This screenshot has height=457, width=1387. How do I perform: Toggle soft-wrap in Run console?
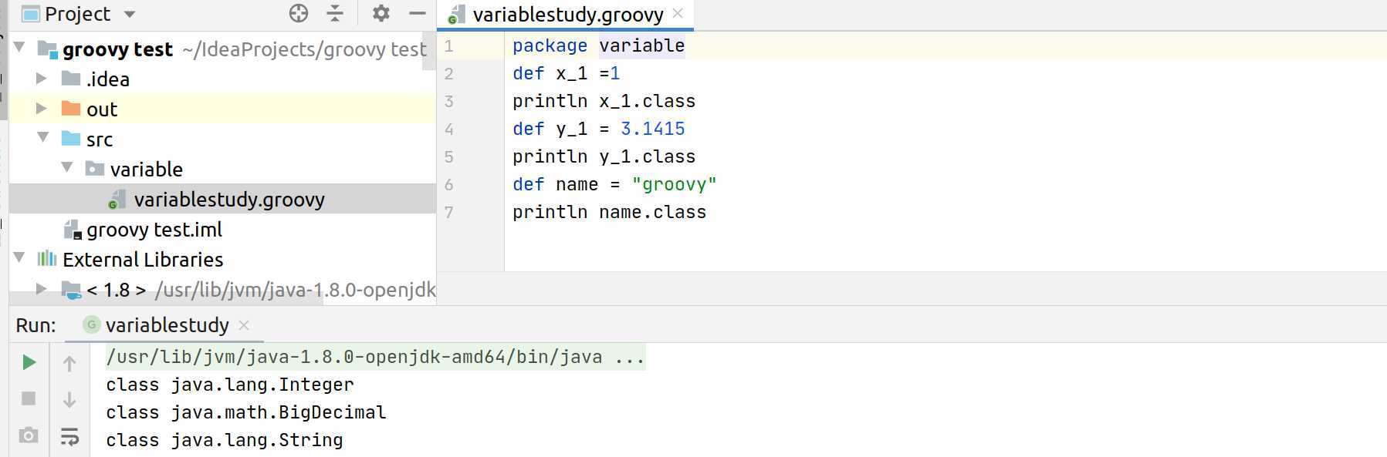69,437
